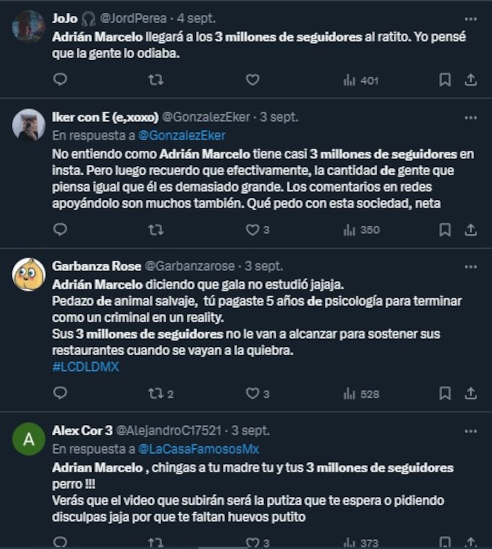Open more options on Iker con E's tweet
The height and width of the screenshot is (549, 492).
pos(471,118)
